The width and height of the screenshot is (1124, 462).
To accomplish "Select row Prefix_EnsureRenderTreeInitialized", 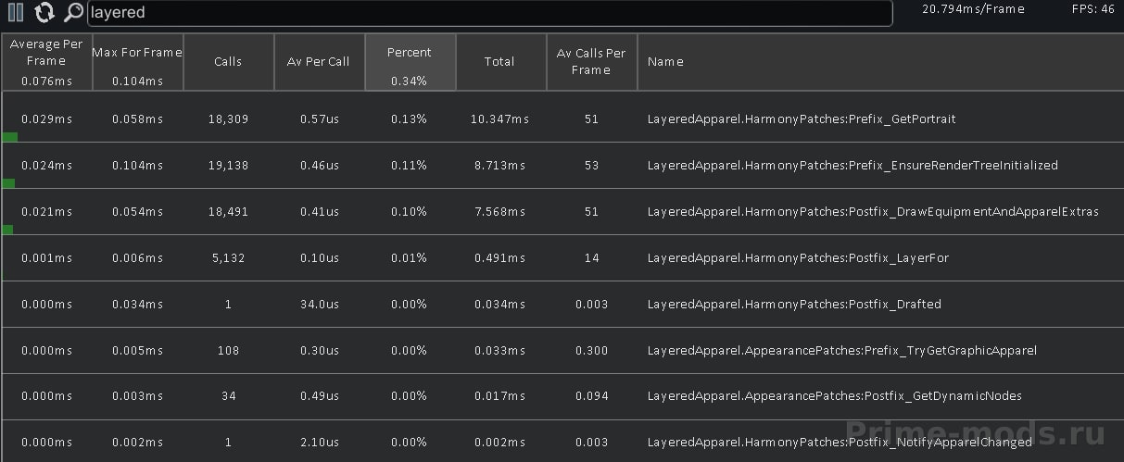I will click(x=562, y=165).
